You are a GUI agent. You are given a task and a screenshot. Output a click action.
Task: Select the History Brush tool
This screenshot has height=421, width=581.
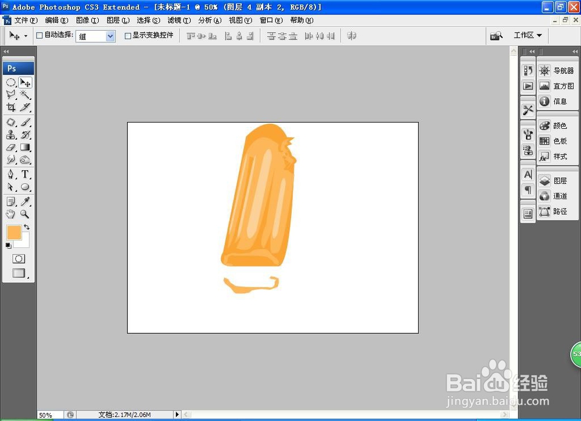coord(25,134)
